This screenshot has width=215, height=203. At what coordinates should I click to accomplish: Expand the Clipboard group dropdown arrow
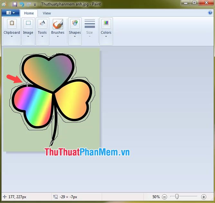click(x=12, y=37)
